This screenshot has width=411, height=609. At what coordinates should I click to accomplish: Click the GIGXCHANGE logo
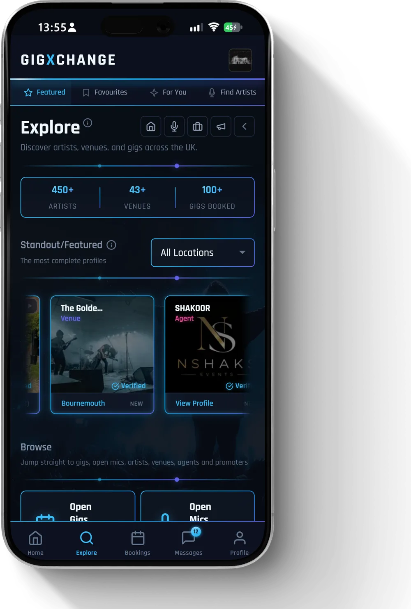pos(68,60)
